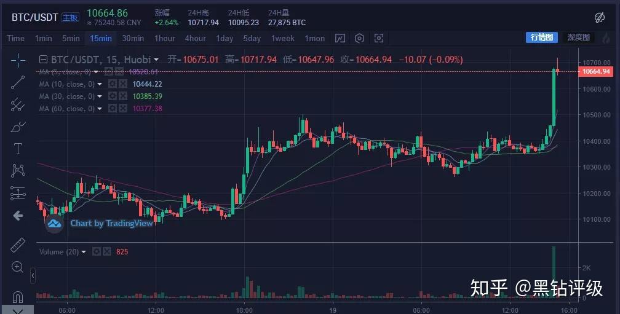Select 1day interval tab

click(225, 38)
